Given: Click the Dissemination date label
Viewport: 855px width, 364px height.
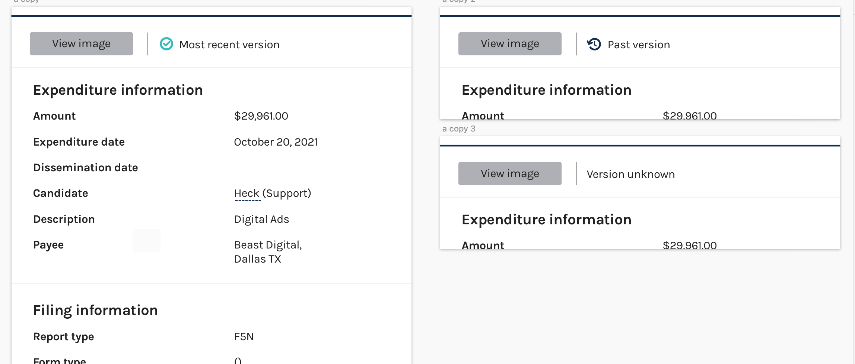Looking at the screenshot, I should coord(86,168).
